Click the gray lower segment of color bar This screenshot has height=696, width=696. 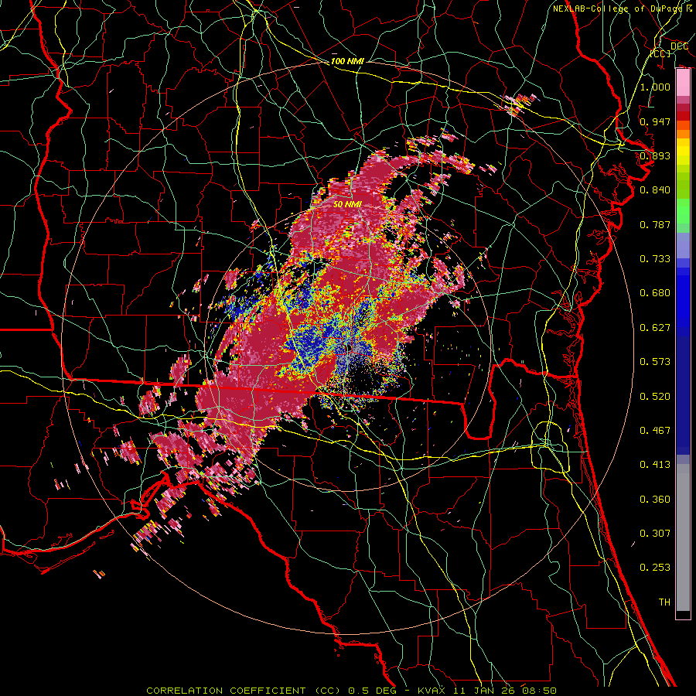(683, 537)
